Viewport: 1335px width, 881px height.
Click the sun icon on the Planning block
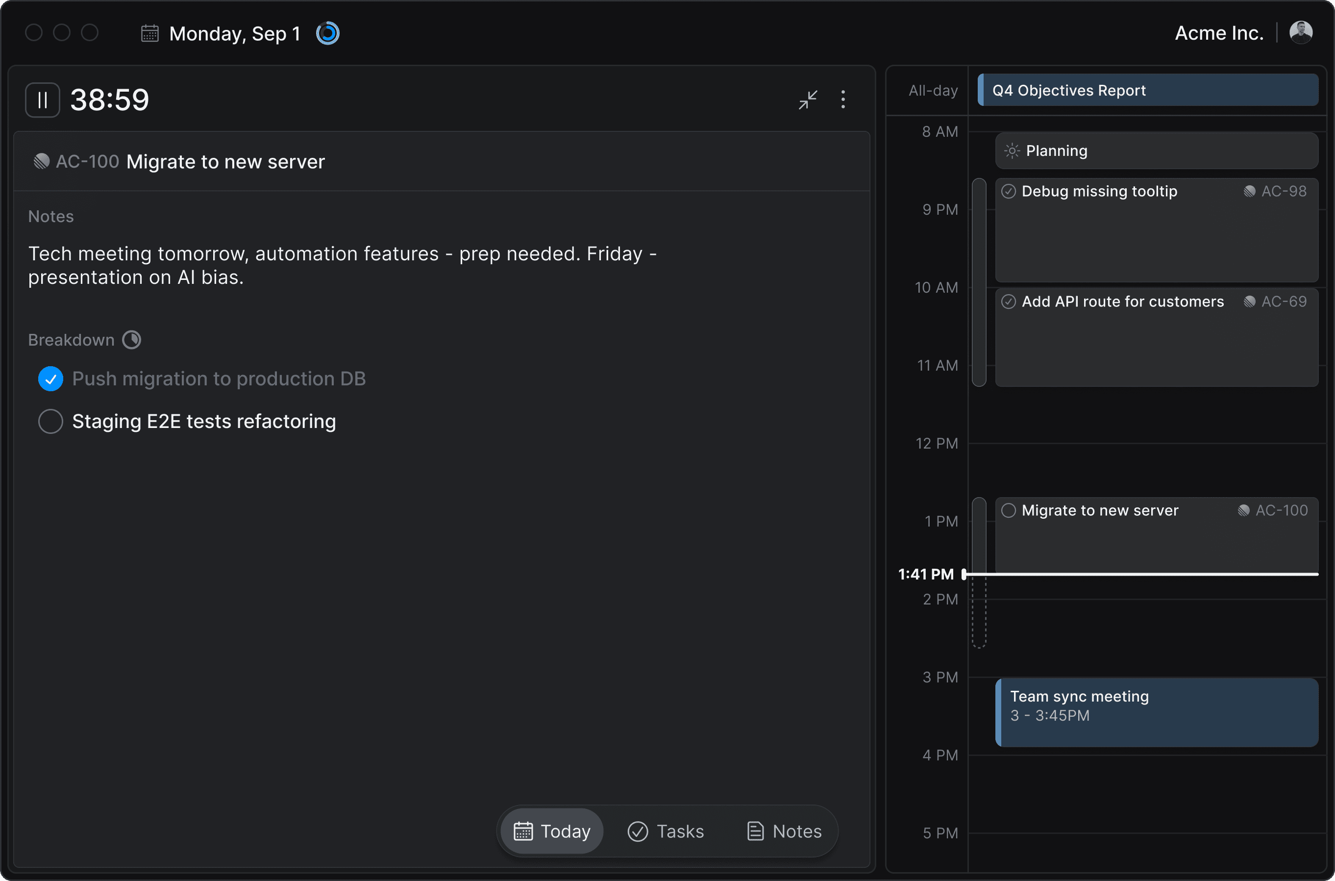[1012, 151]
